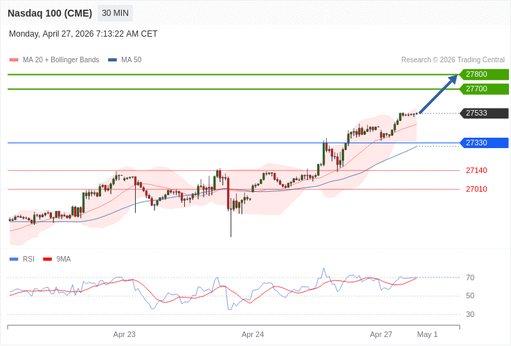Click the blue 27330 pivot label
Viewport: 511px width, 346px height.
click(x=484, y=143)
